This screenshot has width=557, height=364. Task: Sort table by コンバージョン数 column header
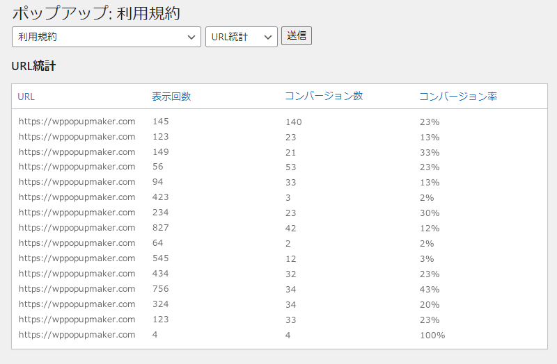coord(324,96)
